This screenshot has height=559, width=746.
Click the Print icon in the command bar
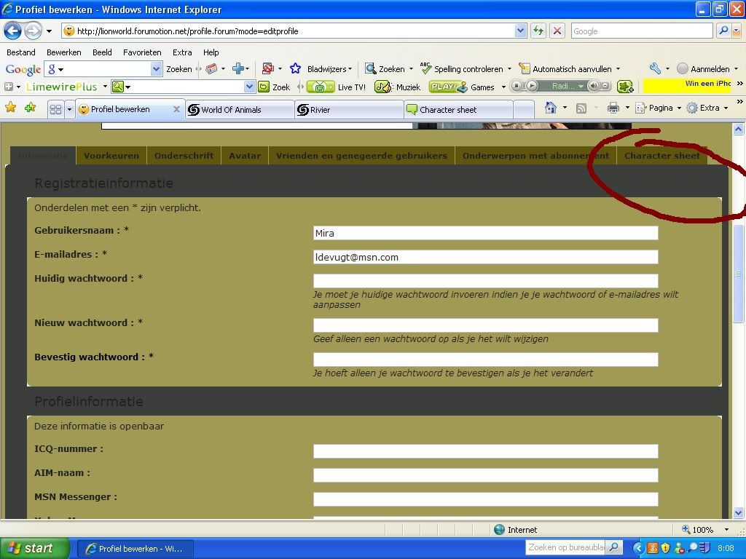613,108
